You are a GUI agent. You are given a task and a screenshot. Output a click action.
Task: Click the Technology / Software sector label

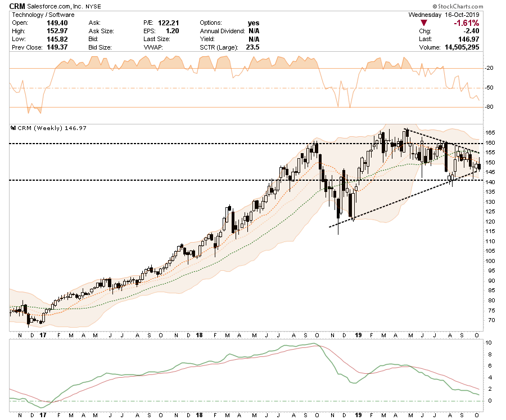pos(43,15)
